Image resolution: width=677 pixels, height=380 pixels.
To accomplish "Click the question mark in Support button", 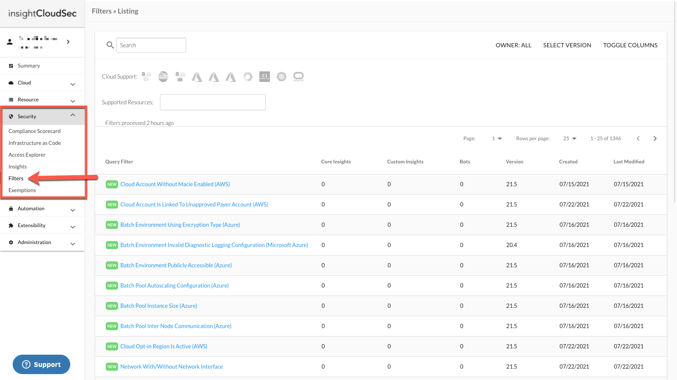I will pos(26,364).
